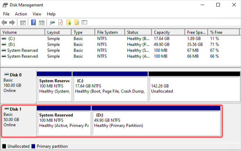This screenshot has height=151, width=241.
Task: Sort by the File System column header
Action: click(110, 32)
